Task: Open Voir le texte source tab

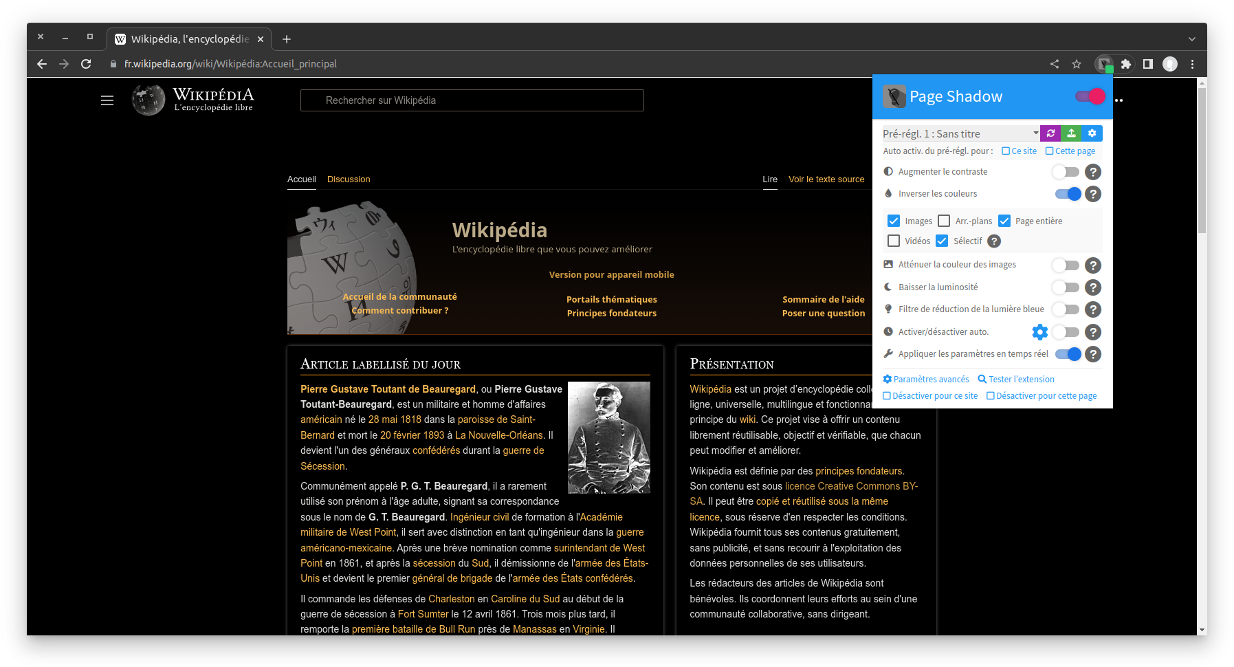Action: coord(826,179)
